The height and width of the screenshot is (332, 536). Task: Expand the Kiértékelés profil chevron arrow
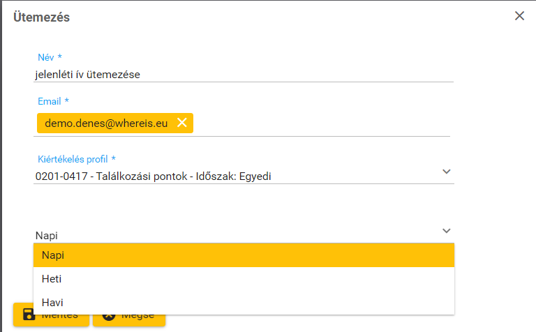pyautogui.click(x=447, y=172)
